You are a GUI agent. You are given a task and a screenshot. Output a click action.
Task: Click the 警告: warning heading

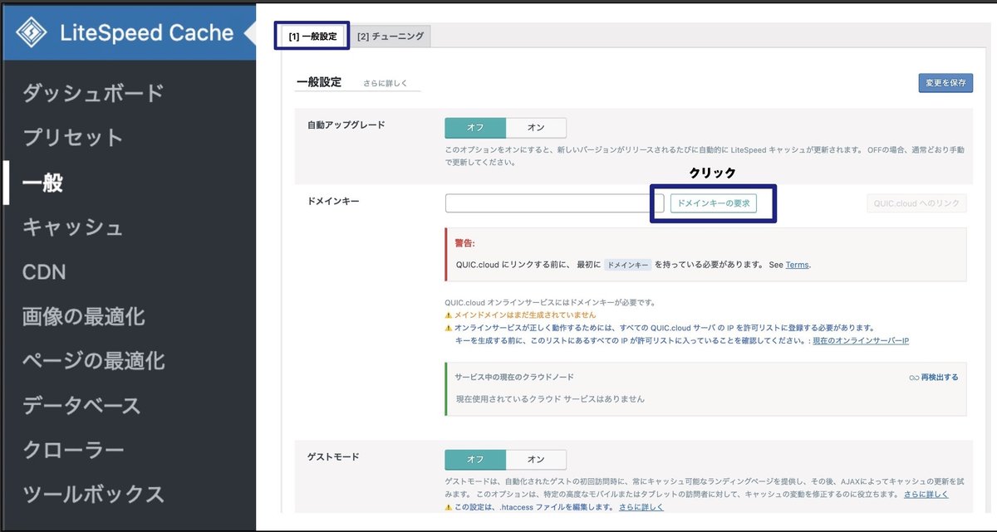[x=465, y=243]
